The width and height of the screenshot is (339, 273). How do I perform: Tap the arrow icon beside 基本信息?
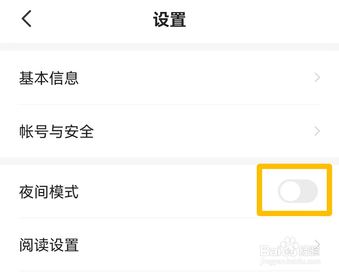tap(317, 78)
